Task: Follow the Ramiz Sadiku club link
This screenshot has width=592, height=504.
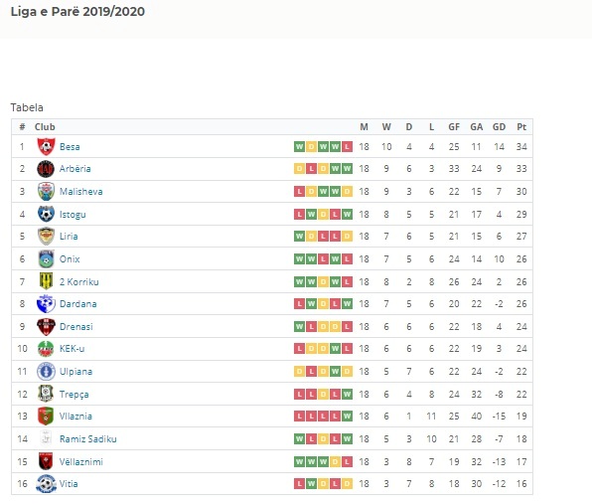Action: (x=88, y=439)
